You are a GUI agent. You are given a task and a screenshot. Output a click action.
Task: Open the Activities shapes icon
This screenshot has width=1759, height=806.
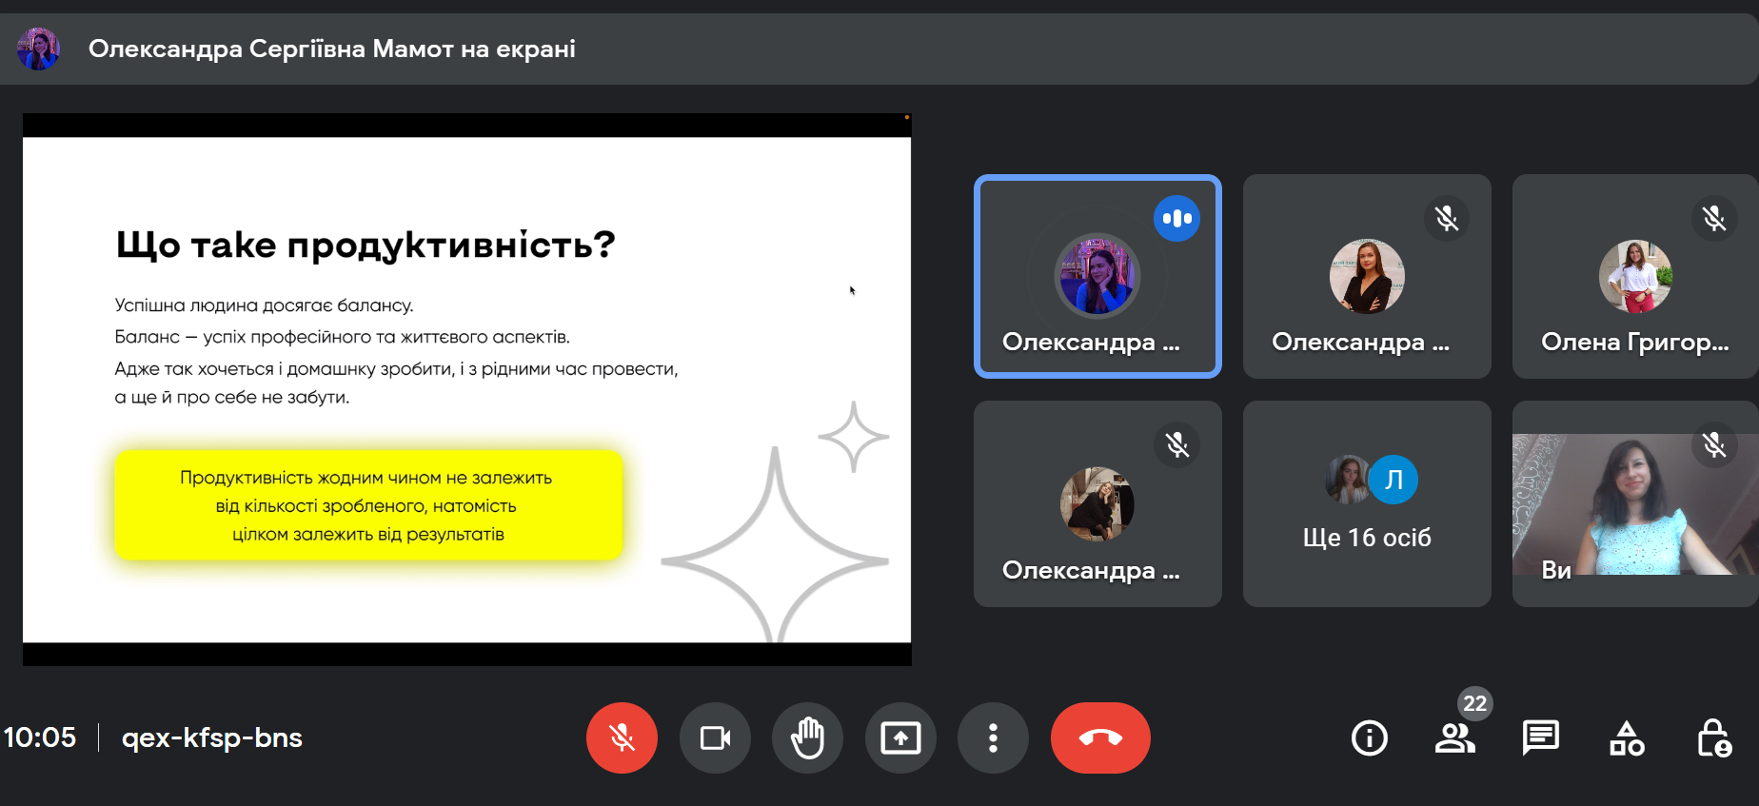(1626, 737)
